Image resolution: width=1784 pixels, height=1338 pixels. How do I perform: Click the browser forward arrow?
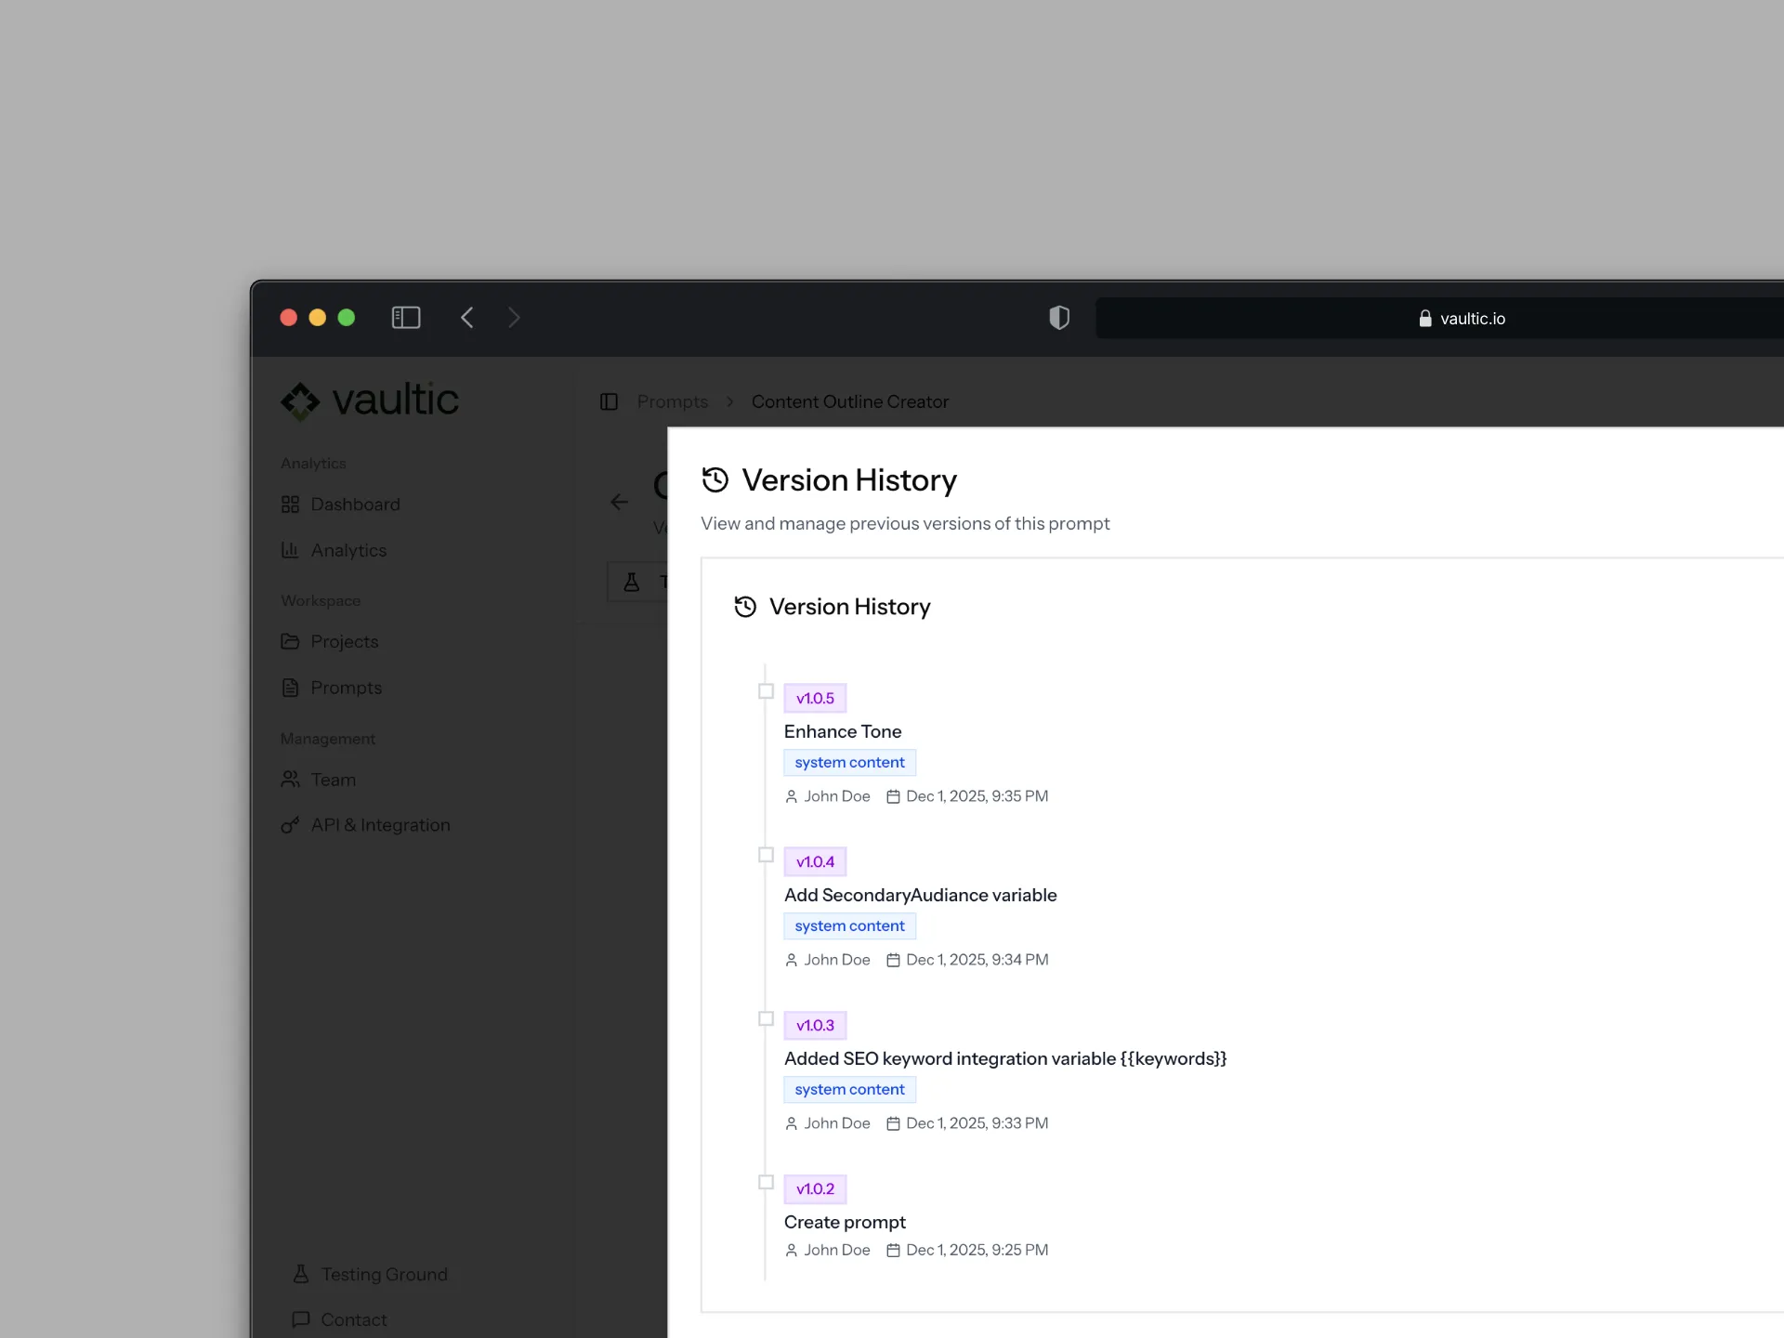tap(514, 318)
